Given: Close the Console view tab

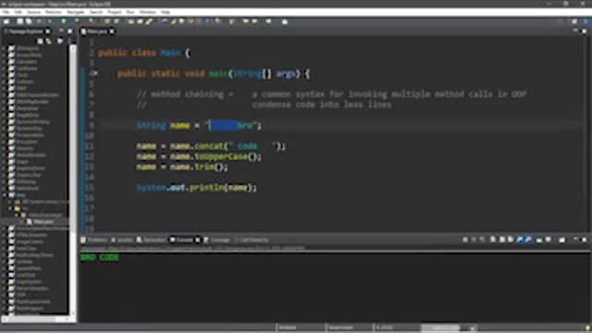Looking at the screenshot, I should pyautogui.click(x=197, y=240).
